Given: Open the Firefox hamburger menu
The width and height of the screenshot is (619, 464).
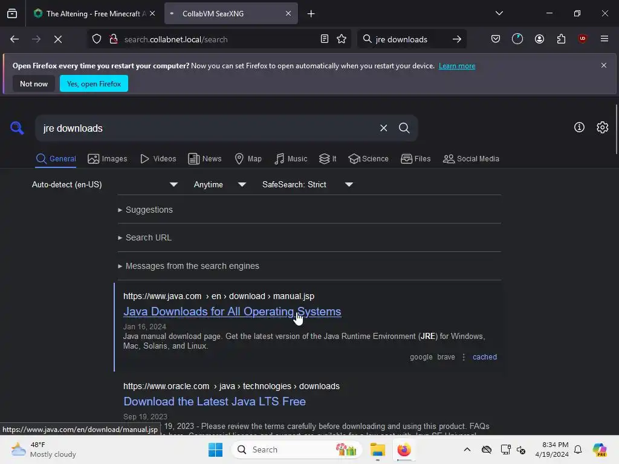Looking at the screenshot, I should [604, 39].
